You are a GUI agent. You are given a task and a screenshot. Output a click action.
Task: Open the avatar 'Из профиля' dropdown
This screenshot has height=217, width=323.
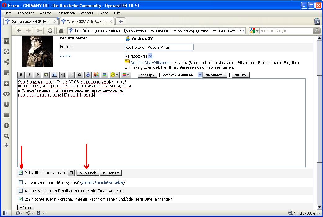(150, 56)
